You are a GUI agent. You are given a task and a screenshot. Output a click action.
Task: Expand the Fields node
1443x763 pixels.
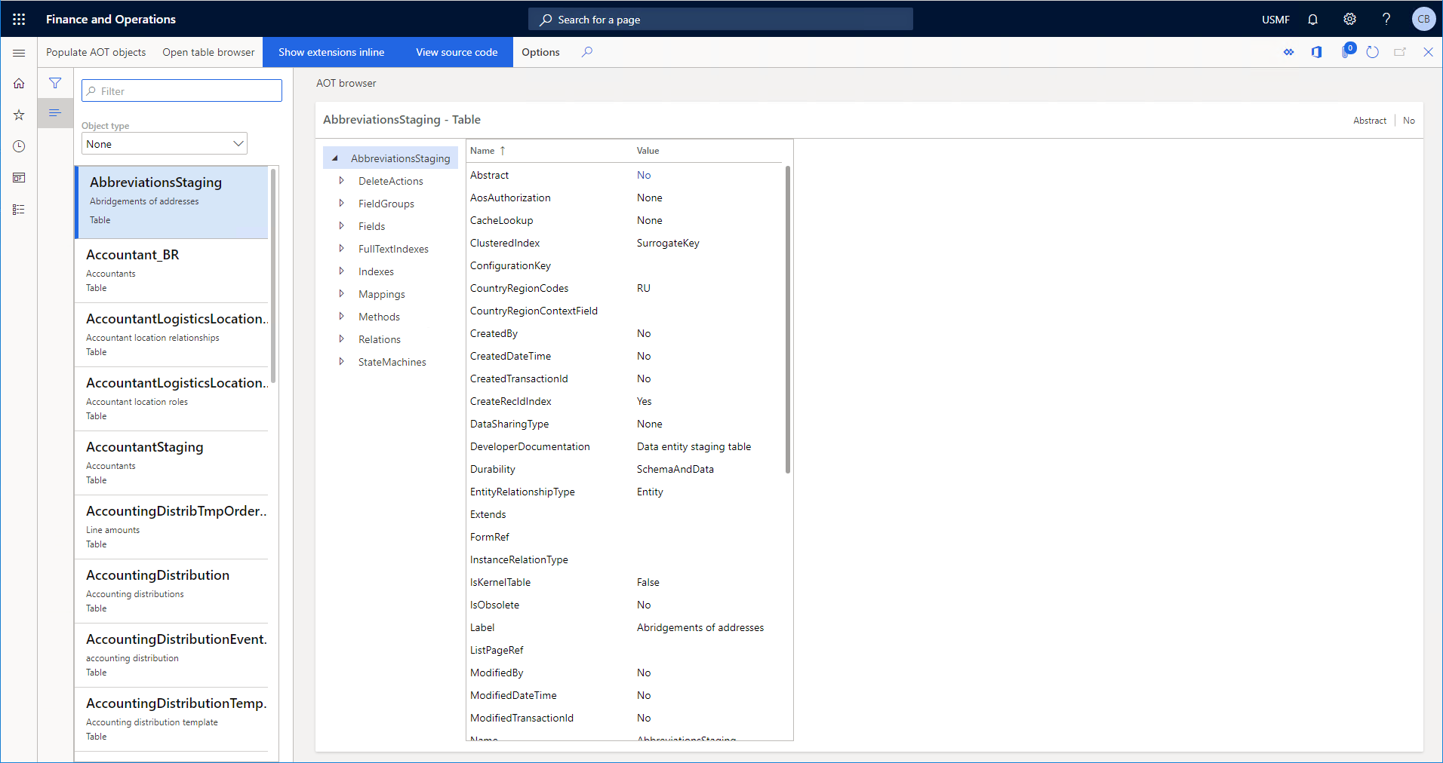(341, 226)
